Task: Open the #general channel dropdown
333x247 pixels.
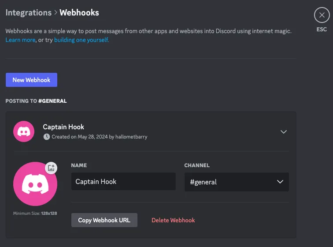Action: point(237,182)
